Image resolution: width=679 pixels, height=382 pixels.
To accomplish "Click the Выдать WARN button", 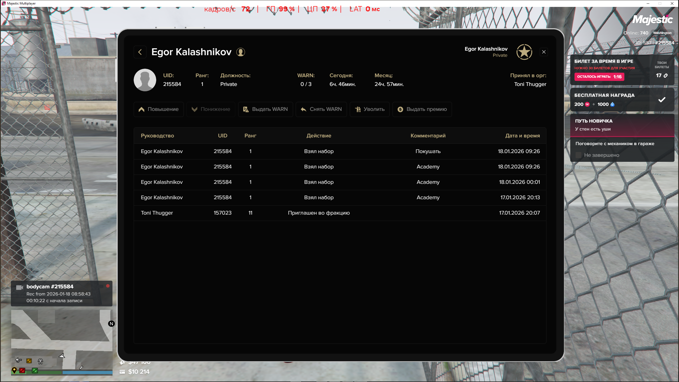I will [265, 109].
